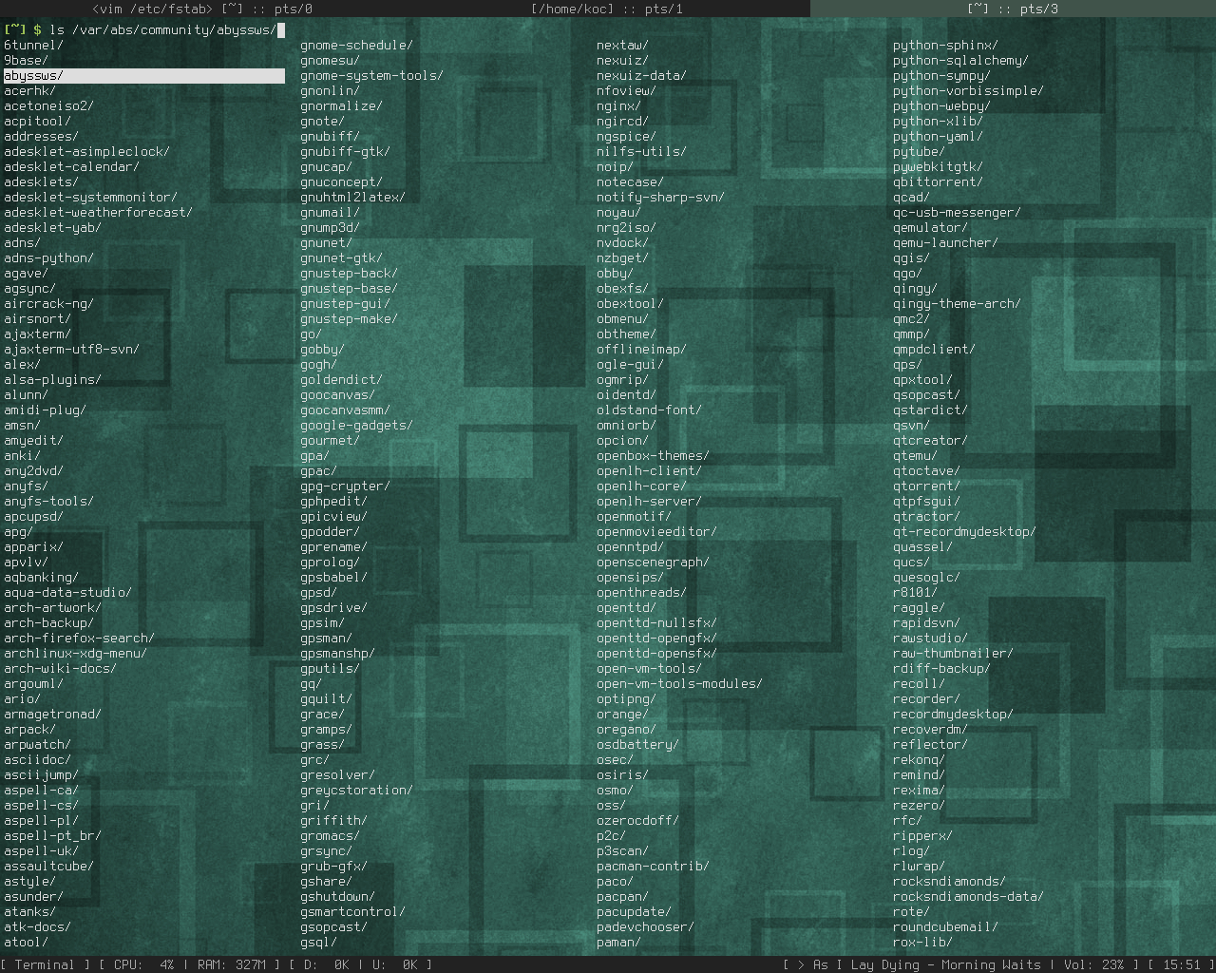Screen dimensions: 1216x973
Task: Select the archlinux-xdg-menu/ entry
Action: click(x=75, y=653)
